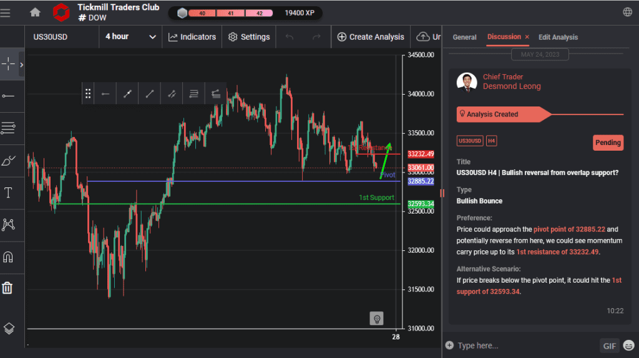Choose the parallel channel tool in toolbar
The height and width of the screenshot is (358, 639).
coord(193,94)
